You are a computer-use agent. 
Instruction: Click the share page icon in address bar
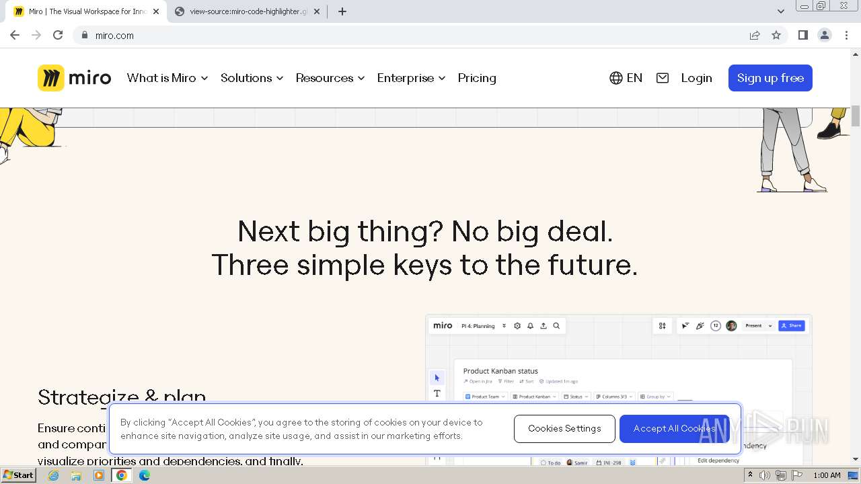755,35
